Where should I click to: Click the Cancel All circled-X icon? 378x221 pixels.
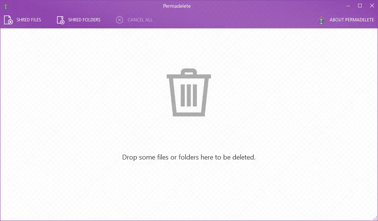[119, 20]
